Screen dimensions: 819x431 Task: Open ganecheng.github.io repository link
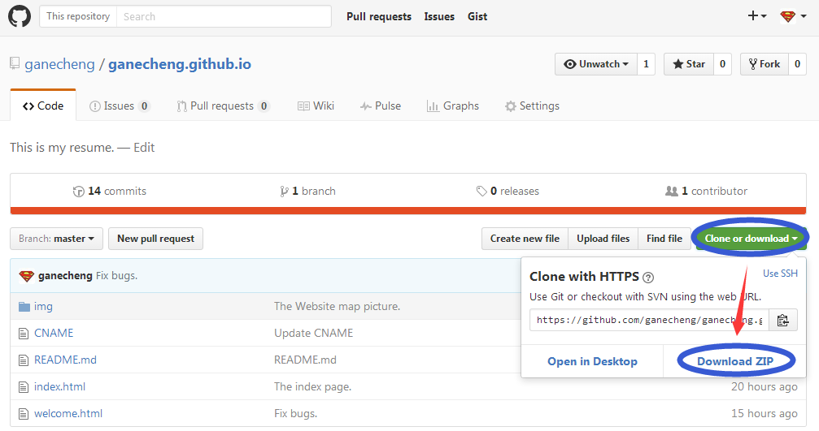tap(180, 64)
